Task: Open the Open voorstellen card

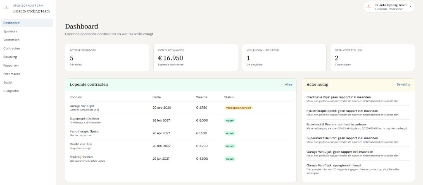Action: (373, 58)
